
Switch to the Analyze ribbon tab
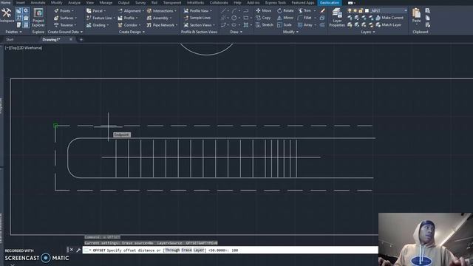pos(74,3)
